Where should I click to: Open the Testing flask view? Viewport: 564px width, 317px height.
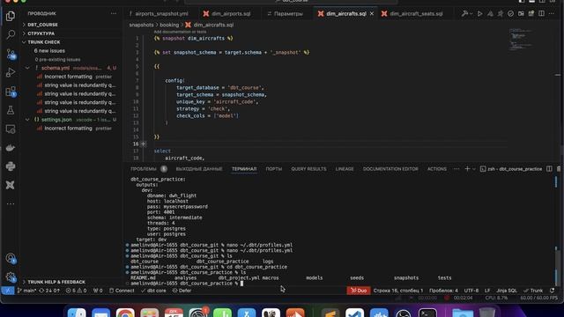coord(11,110)
